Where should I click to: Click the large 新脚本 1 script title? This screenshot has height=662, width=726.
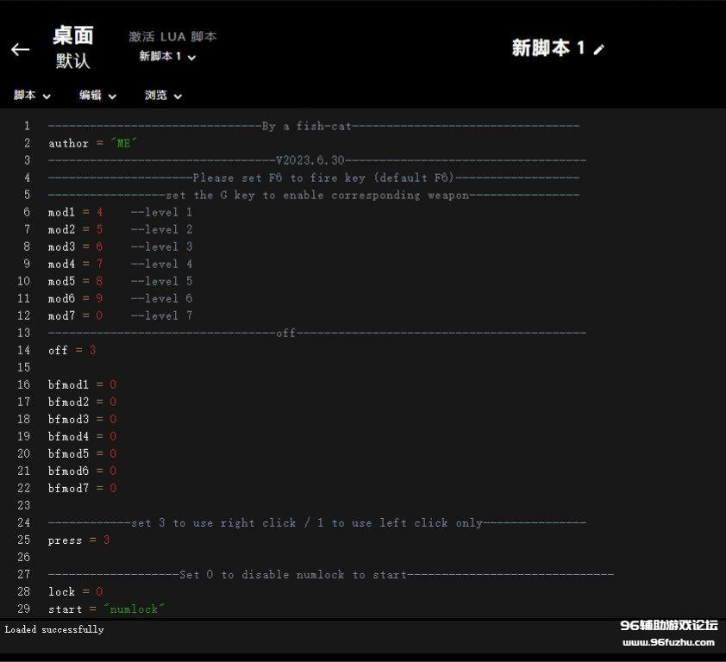548,48
